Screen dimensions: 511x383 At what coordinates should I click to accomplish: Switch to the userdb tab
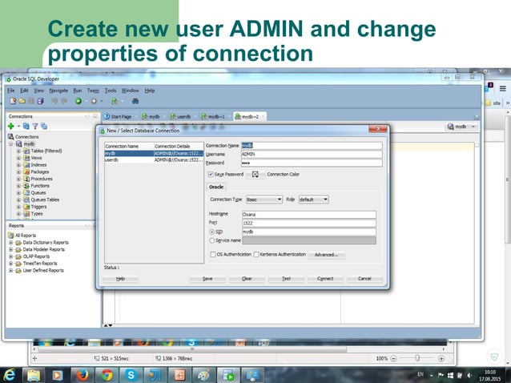[x=181, y=117]
